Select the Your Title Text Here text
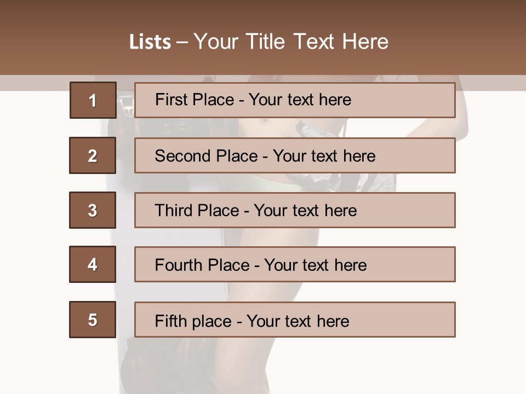 (x=291, y=42)
